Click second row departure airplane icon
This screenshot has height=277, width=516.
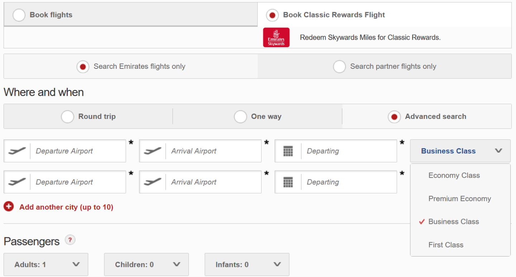(x=17, y=182)
